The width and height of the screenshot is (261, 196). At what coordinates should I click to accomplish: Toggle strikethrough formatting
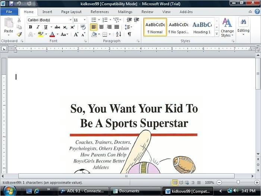[x=57, y=27]
